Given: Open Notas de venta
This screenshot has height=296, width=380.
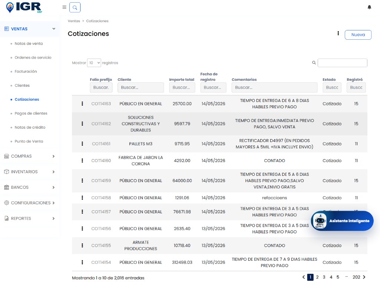Looking at the screenshot, I should tap(29, 44).
